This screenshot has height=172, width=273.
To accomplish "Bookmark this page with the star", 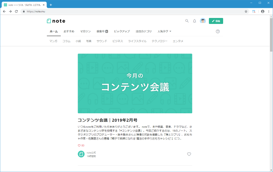I will 246,12.
